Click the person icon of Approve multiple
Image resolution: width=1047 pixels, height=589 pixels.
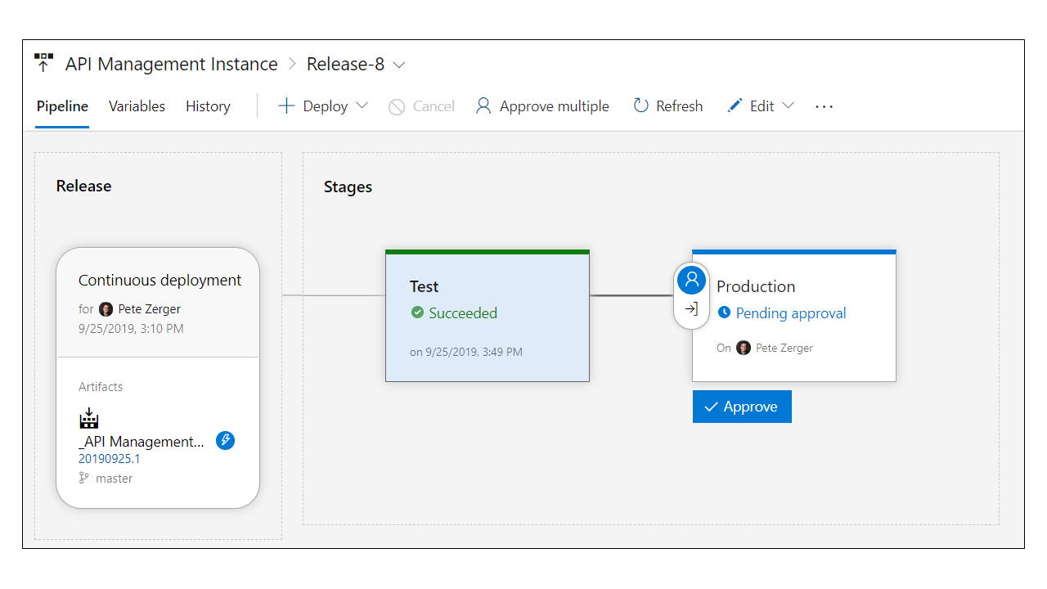483,106
